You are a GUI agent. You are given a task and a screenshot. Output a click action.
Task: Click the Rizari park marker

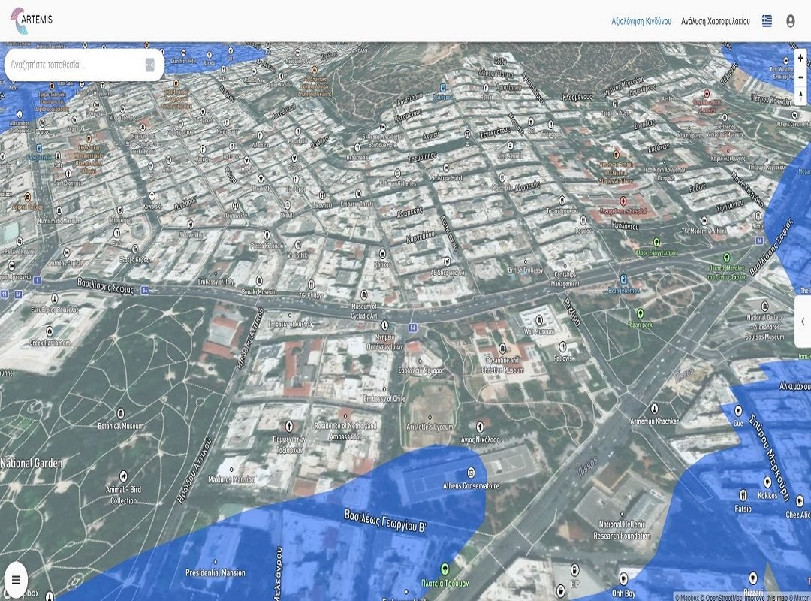pyautogui.click(x=641, y=313)
